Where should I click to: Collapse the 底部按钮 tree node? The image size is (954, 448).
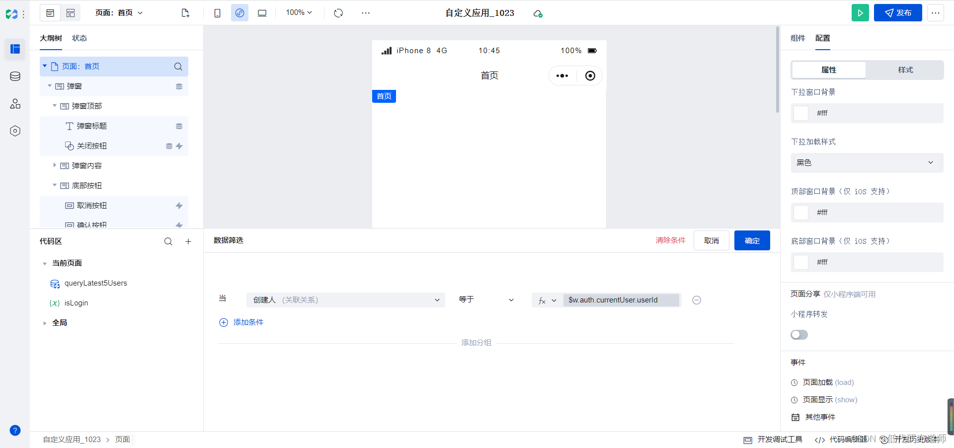coord(55,185)
